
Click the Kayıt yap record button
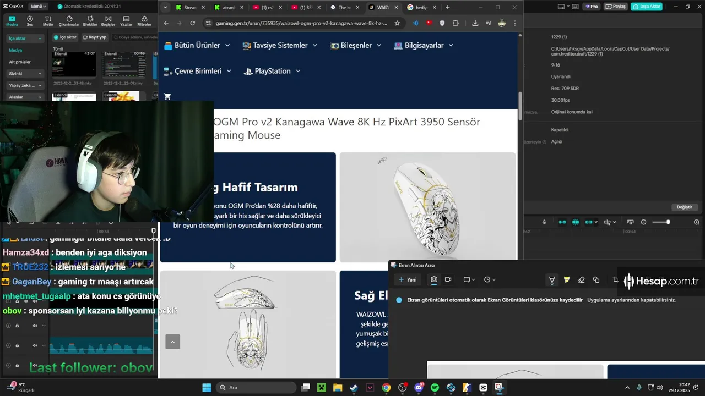(95, 37)
